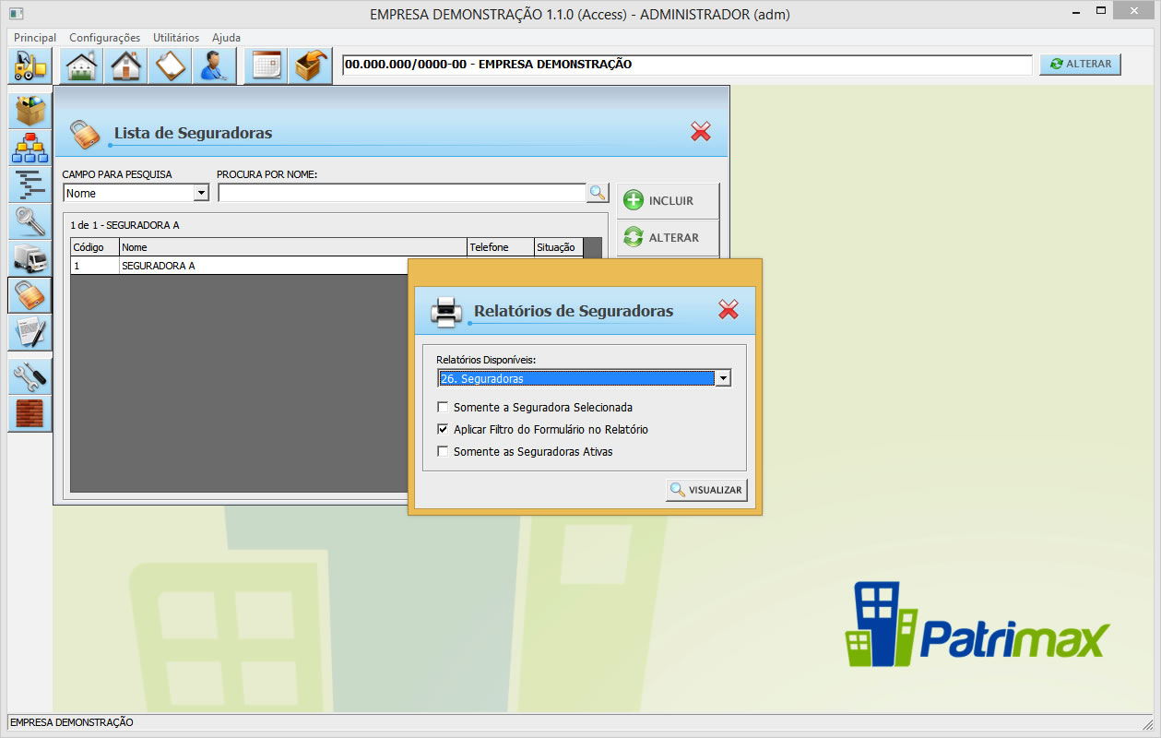This screenshot has width=1161, height=738.
Task: Uncheck Aplicar Filtro do Formulário no Relatório
Action: pos(444,429)
